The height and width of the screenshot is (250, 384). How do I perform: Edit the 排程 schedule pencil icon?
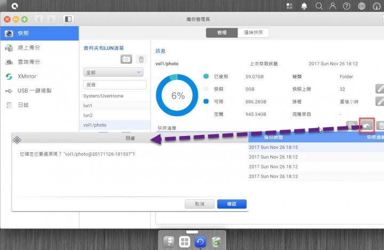380,101
